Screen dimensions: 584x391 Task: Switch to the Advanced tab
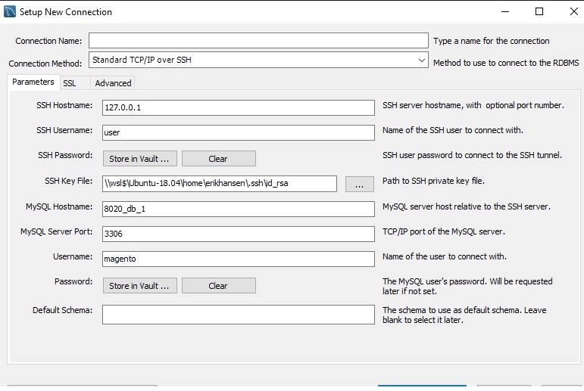[x=113, y=83]
